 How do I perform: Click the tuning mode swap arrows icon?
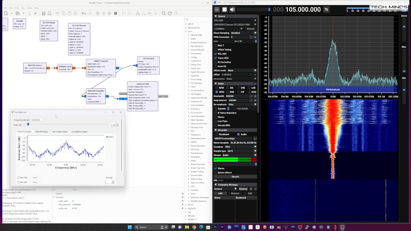pyautogui.click(x=326, y=9)
